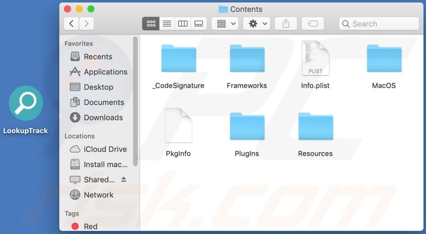Open Desktop in the sidebar
The height and width of the screenshot is (234, 426).
[92, 87]
